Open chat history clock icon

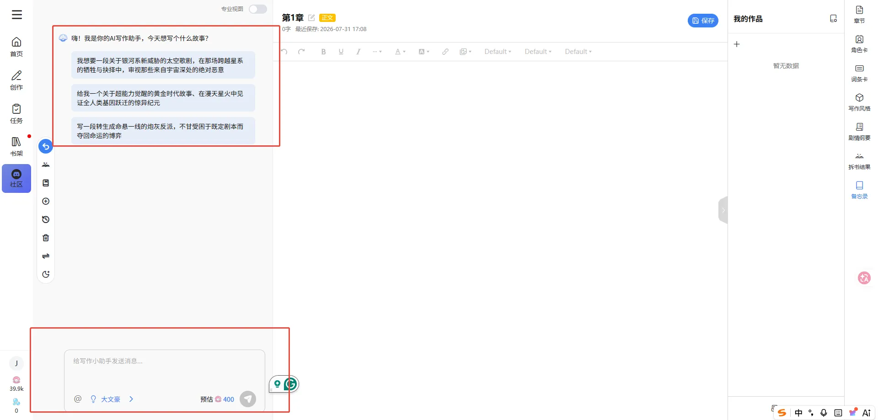tap(46, 219)
